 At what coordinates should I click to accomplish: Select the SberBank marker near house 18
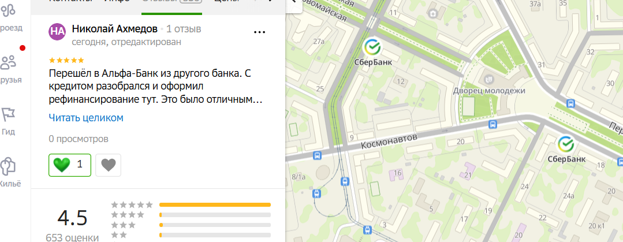tap(566, 144)
